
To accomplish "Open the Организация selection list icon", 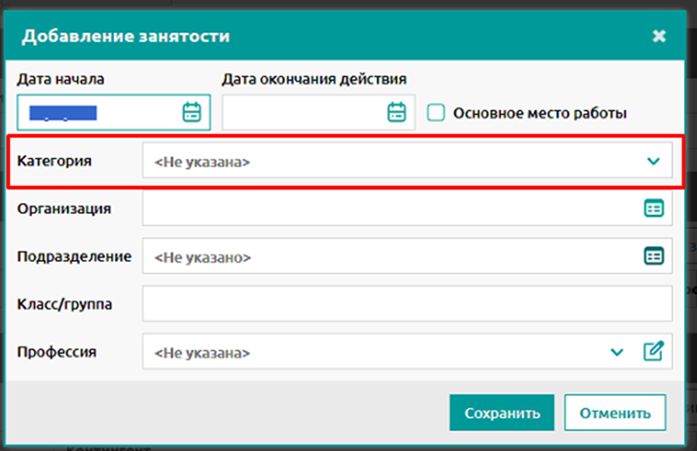I will coord(653,209).
